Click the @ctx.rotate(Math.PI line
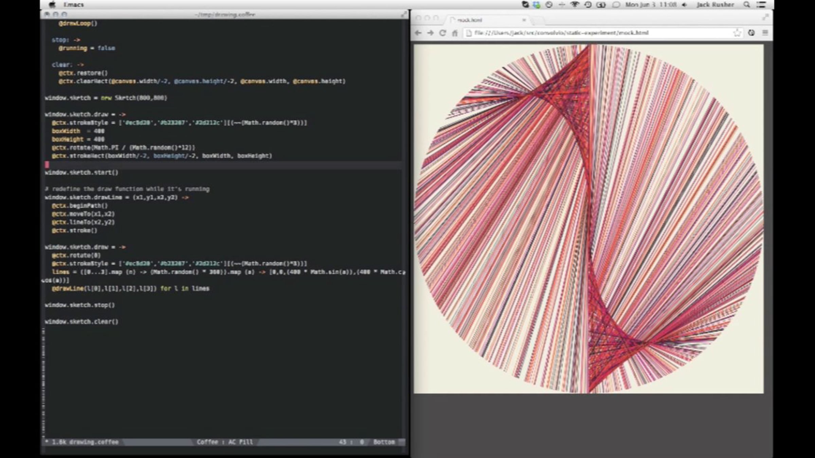This screenshot has width=815, height=458. (123, 148)
